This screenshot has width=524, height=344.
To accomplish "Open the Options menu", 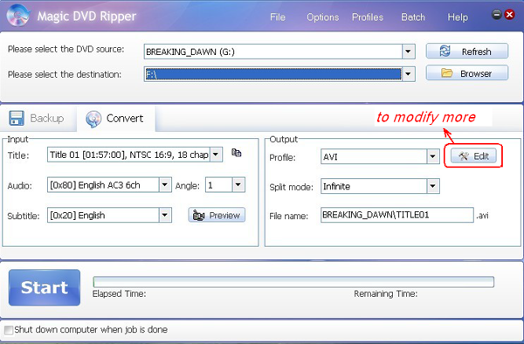I will [x=323, y=17].
